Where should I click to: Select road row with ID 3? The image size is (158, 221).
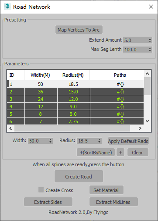pyautogui.click(x=76, y=99)
